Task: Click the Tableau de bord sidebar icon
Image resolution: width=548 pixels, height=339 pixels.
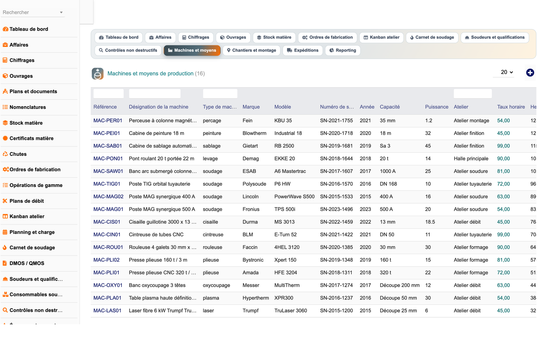Action: point(5,29)
